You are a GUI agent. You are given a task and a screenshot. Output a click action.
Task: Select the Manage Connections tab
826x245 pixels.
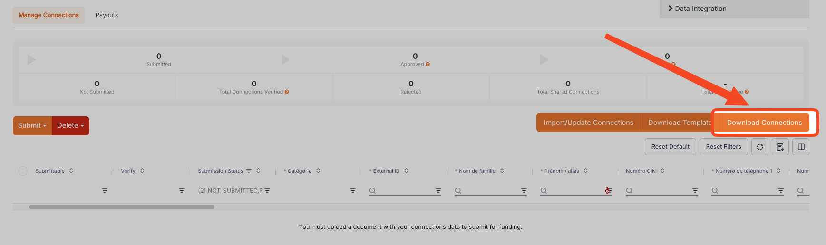pos(49,15)
